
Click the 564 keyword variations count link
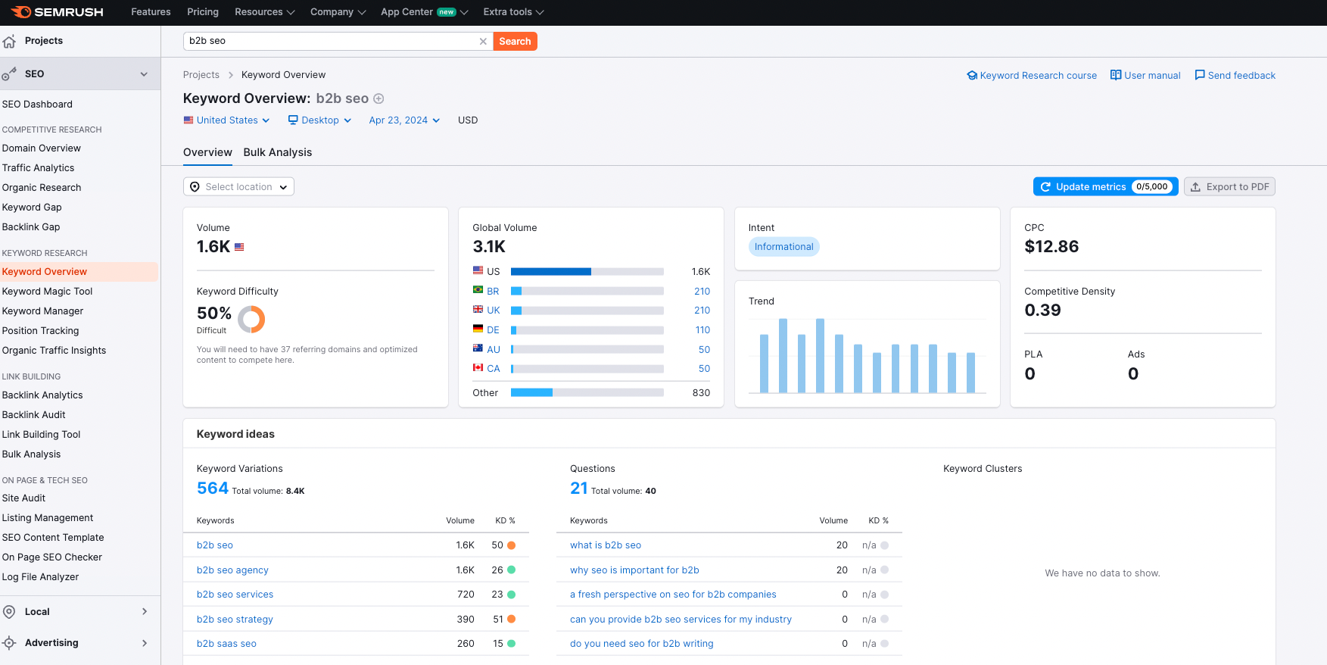pyautogui.click(x=213, y=489)
